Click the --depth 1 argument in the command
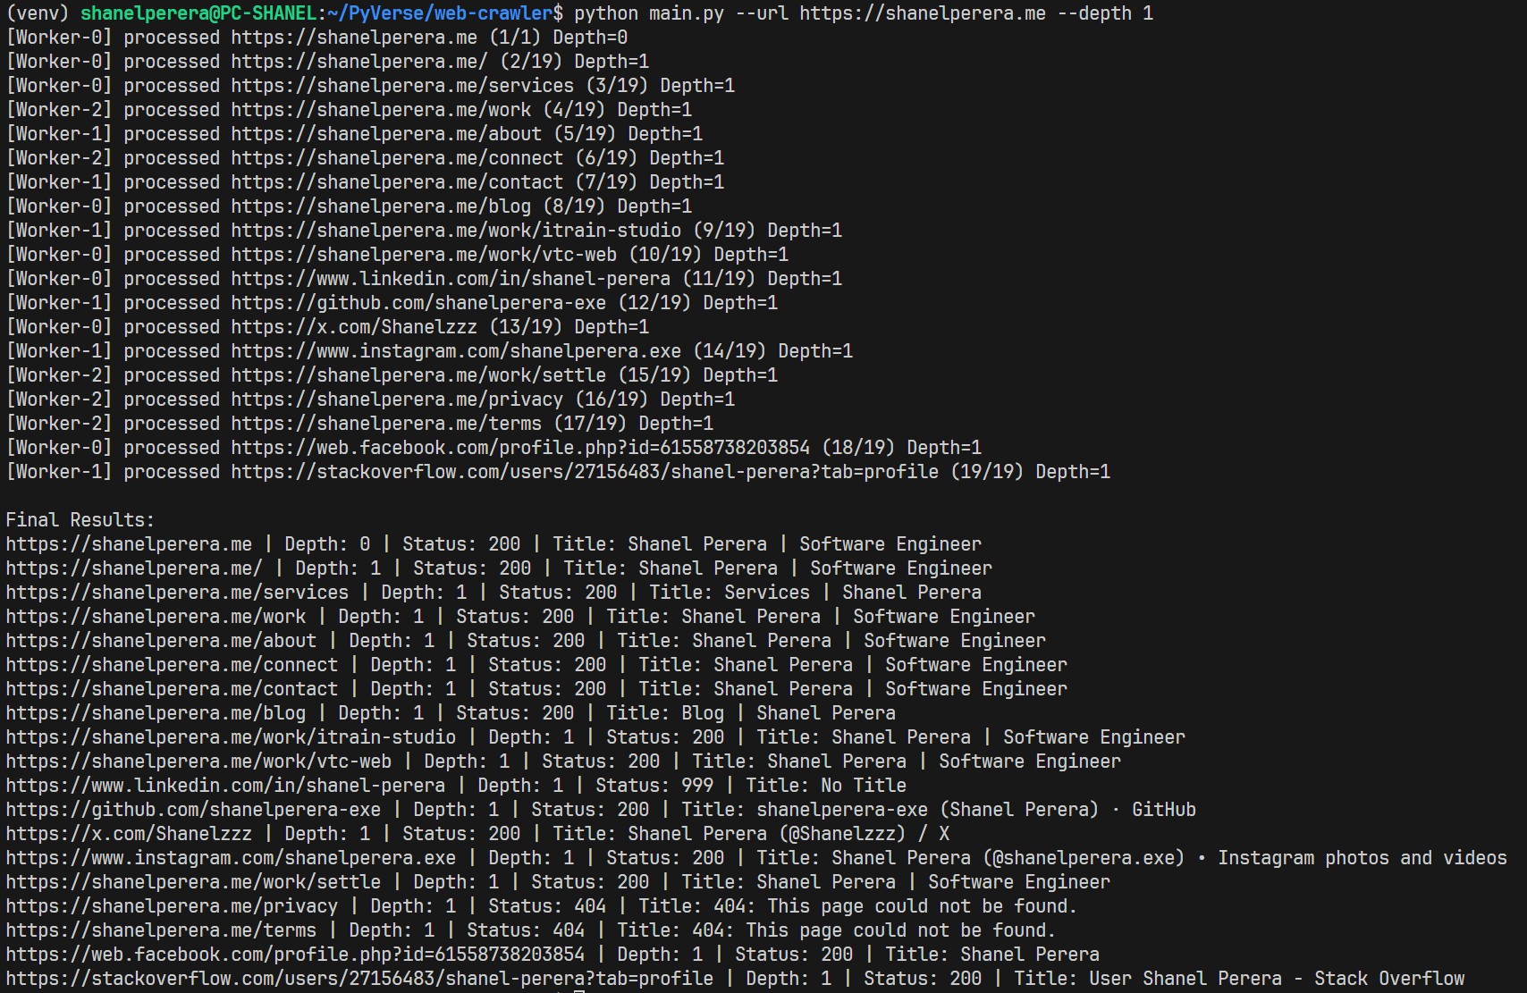This screenshot has height=993, width=1527. click(x=1105, y=13)
